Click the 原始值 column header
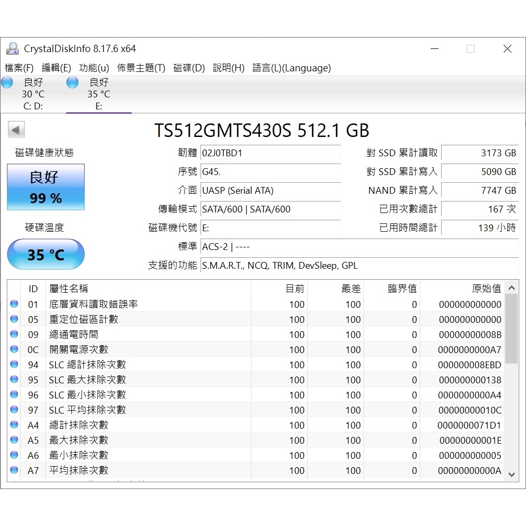Viewport: 526px width, 526px height. [462, 289]
